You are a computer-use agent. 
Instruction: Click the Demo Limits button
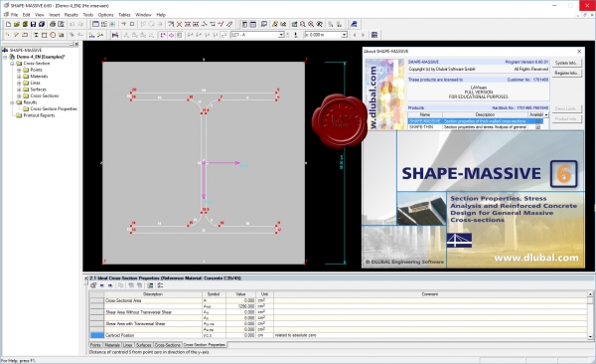coord(566,108)
